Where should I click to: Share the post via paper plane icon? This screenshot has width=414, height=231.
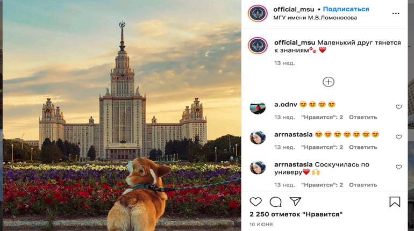point(296,202)
